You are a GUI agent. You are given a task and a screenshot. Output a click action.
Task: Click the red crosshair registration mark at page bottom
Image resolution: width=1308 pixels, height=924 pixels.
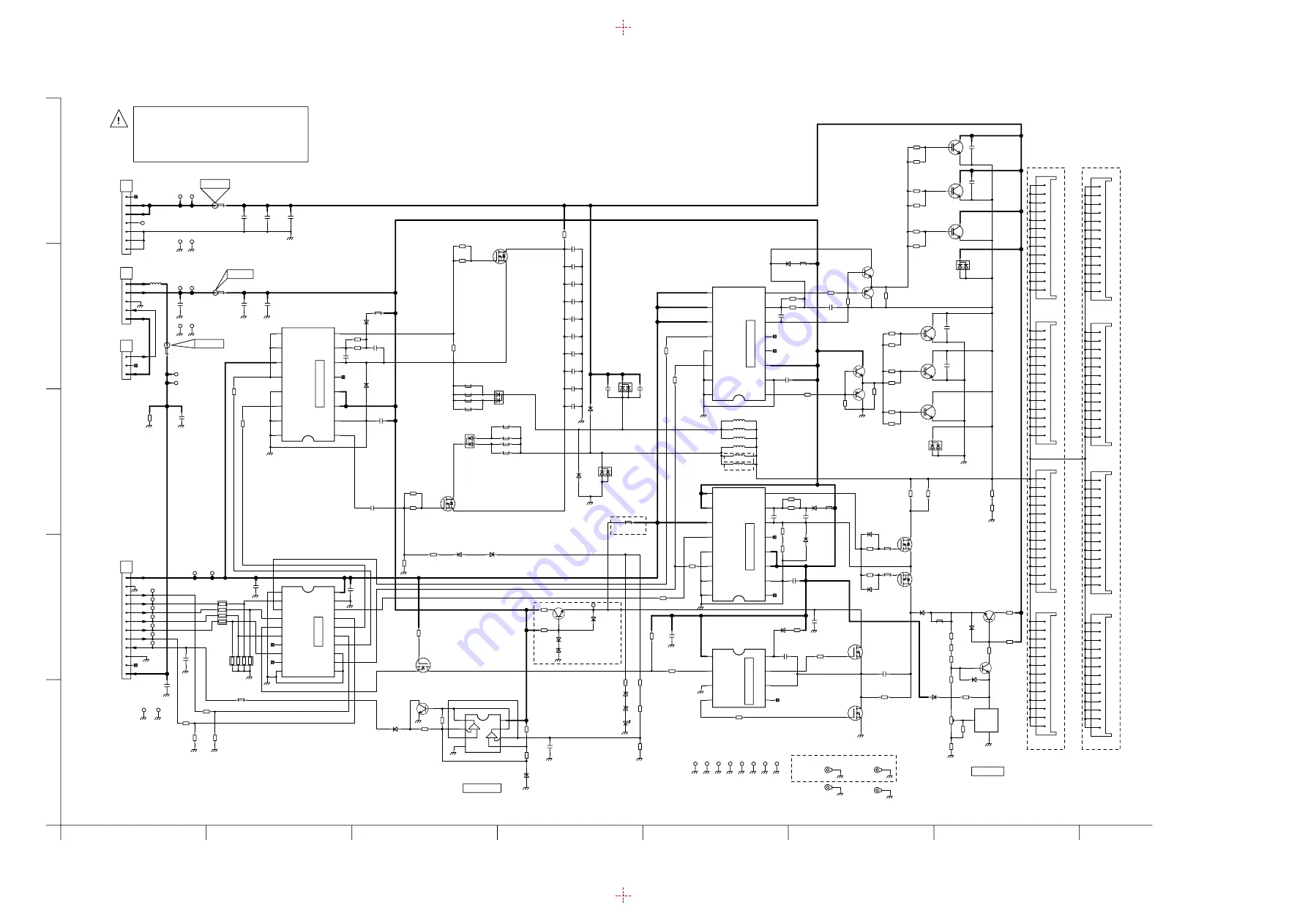pos(623,895)
